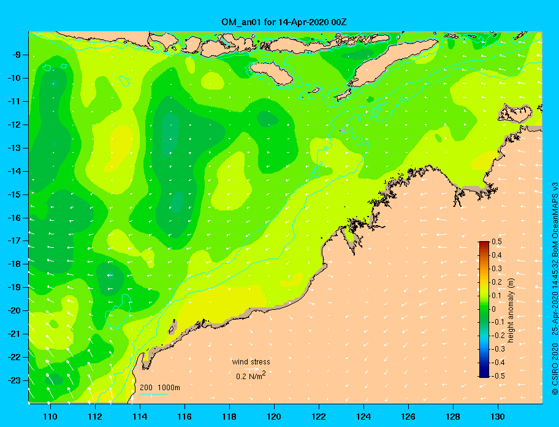Screen dimensions: 559x427
Task: Click the longitude label '122'
Action: coord(319,417)
